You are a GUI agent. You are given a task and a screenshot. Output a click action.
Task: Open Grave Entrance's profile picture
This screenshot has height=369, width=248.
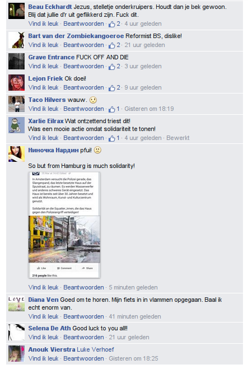tap(16, 62)
